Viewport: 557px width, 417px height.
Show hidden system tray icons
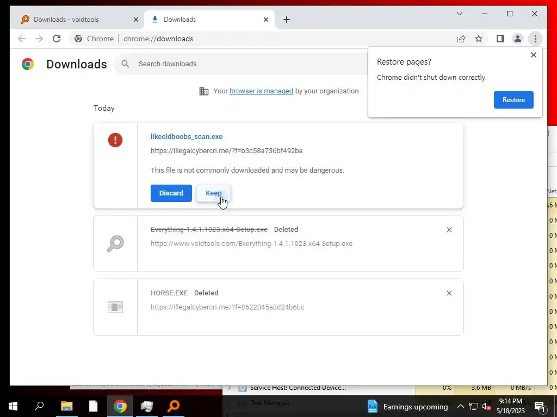(460, 406)
